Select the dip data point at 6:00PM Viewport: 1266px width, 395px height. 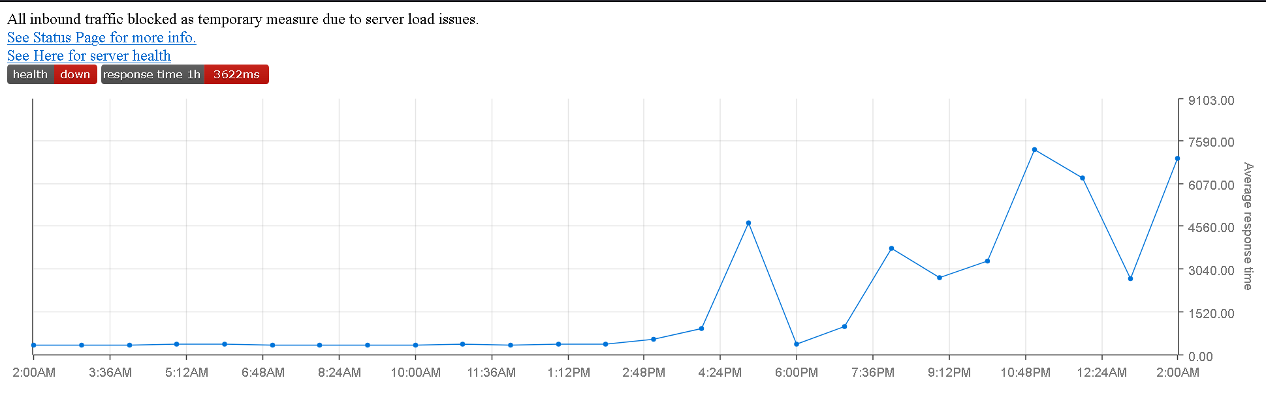click(x=797, y=344)
